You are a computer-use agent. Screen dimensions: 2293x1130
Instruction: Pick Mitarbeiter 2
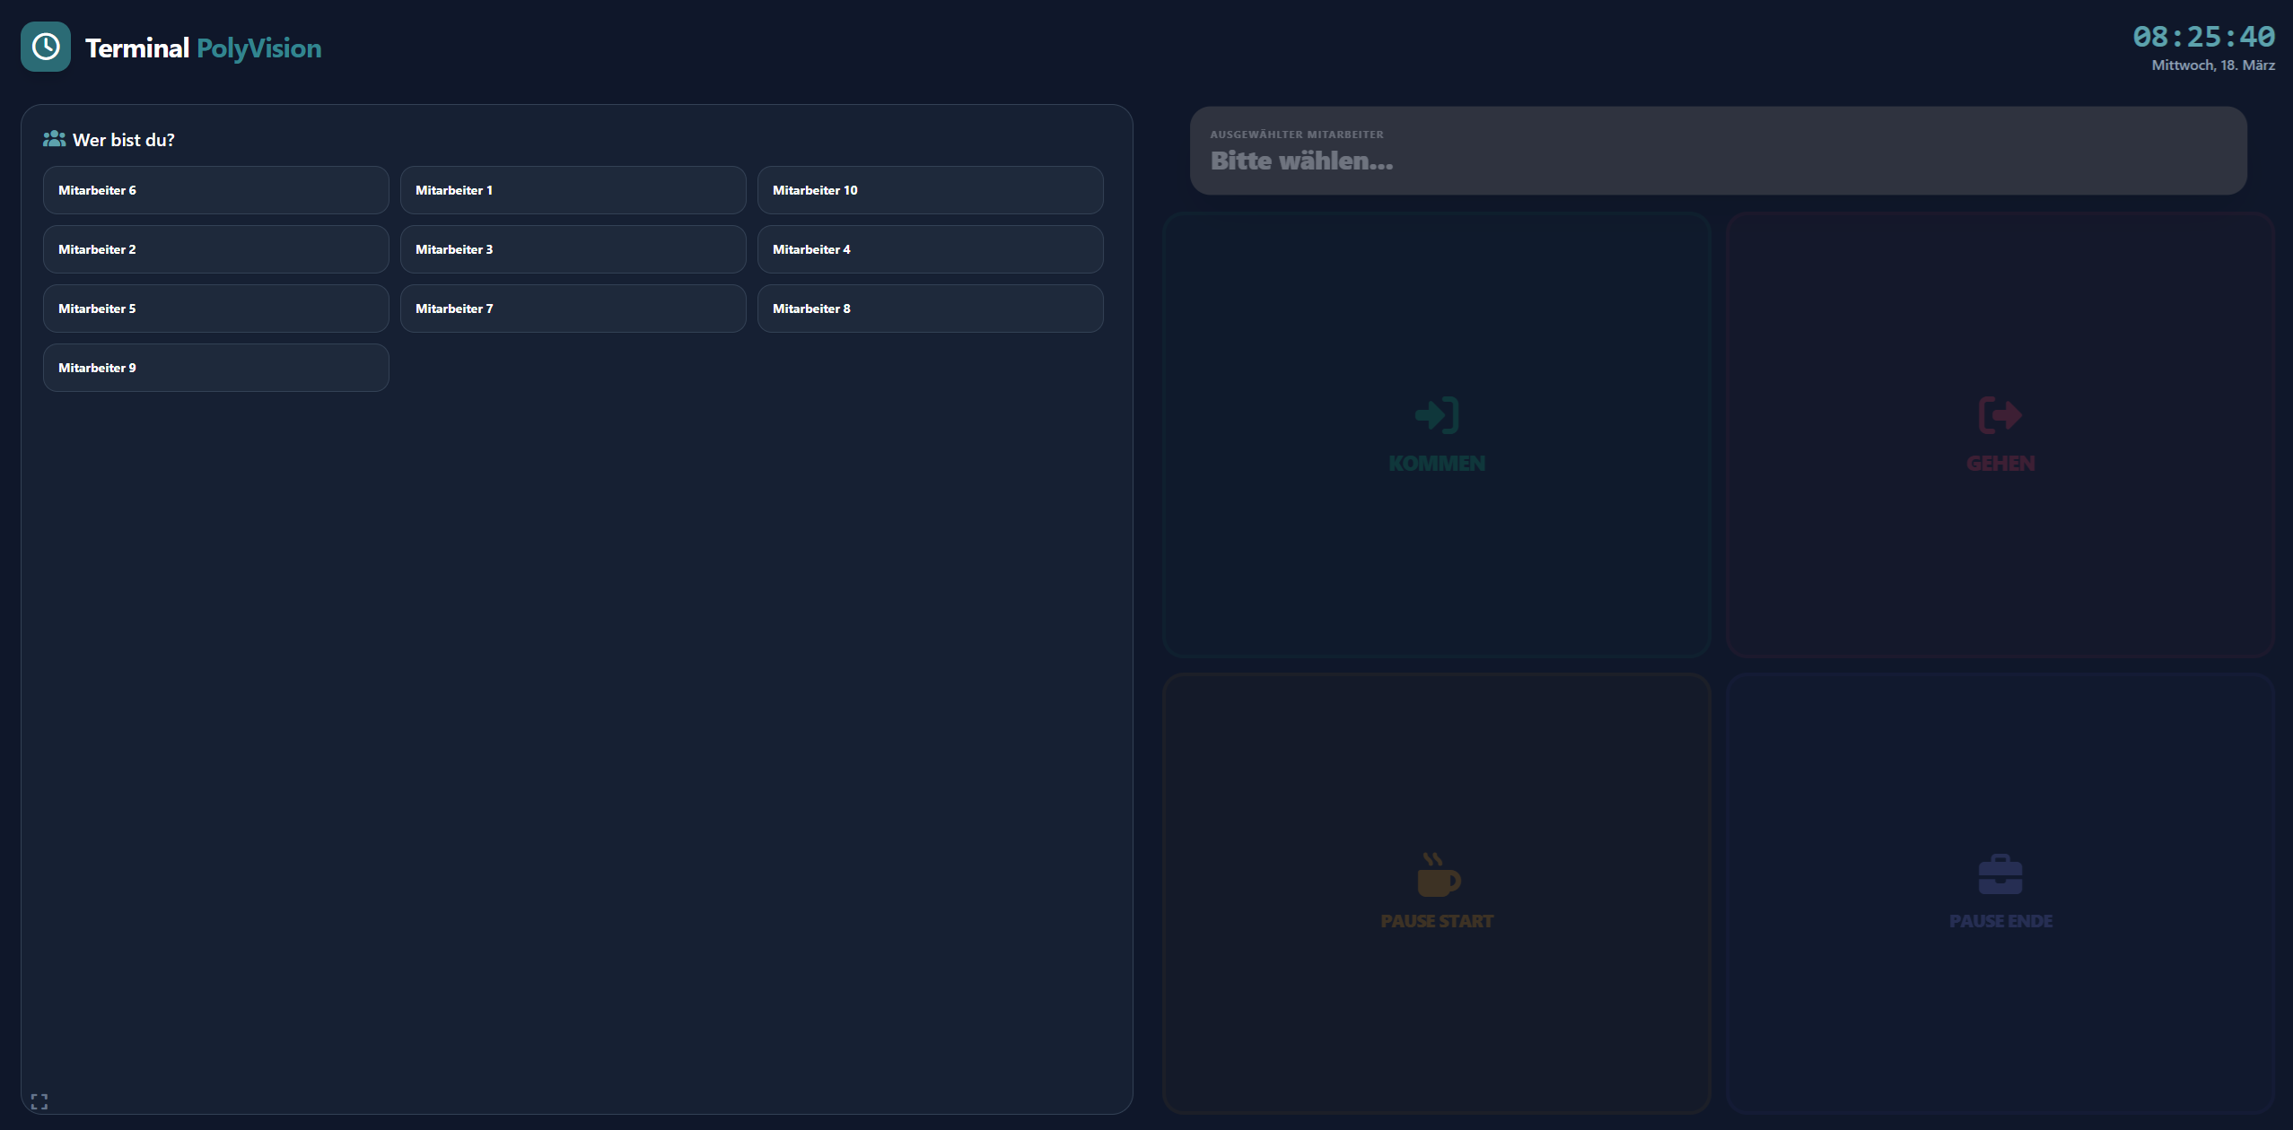point(215,249)
